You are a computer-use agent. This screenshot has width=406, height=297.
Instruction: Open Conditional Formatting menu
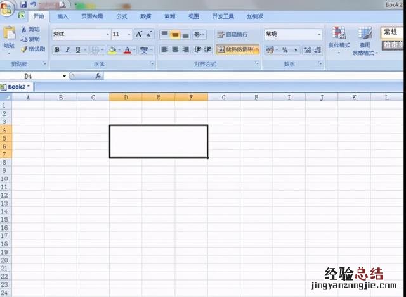339,41
